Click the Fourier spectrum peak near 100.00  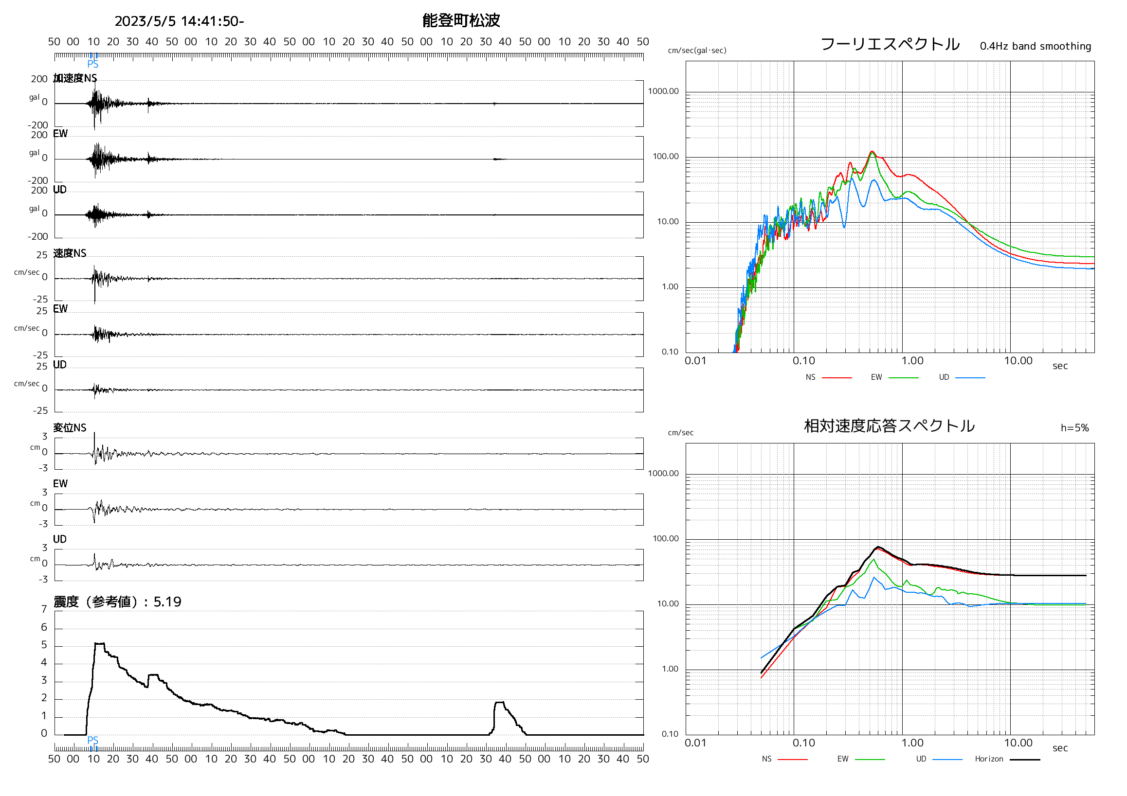872,152
